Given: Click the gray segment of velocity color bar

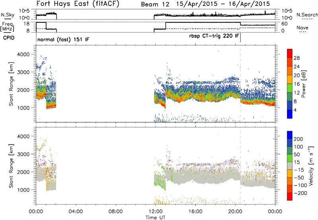Looking at the screenshot, I should tap(290, 166).
